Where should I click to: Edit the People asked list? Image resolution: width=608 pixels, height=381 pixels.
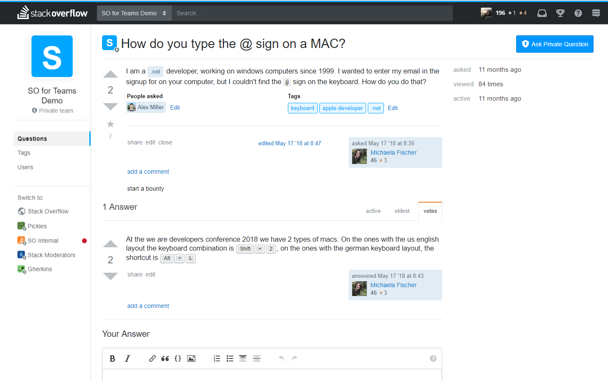pyautogui.click(x=175, y=108)
